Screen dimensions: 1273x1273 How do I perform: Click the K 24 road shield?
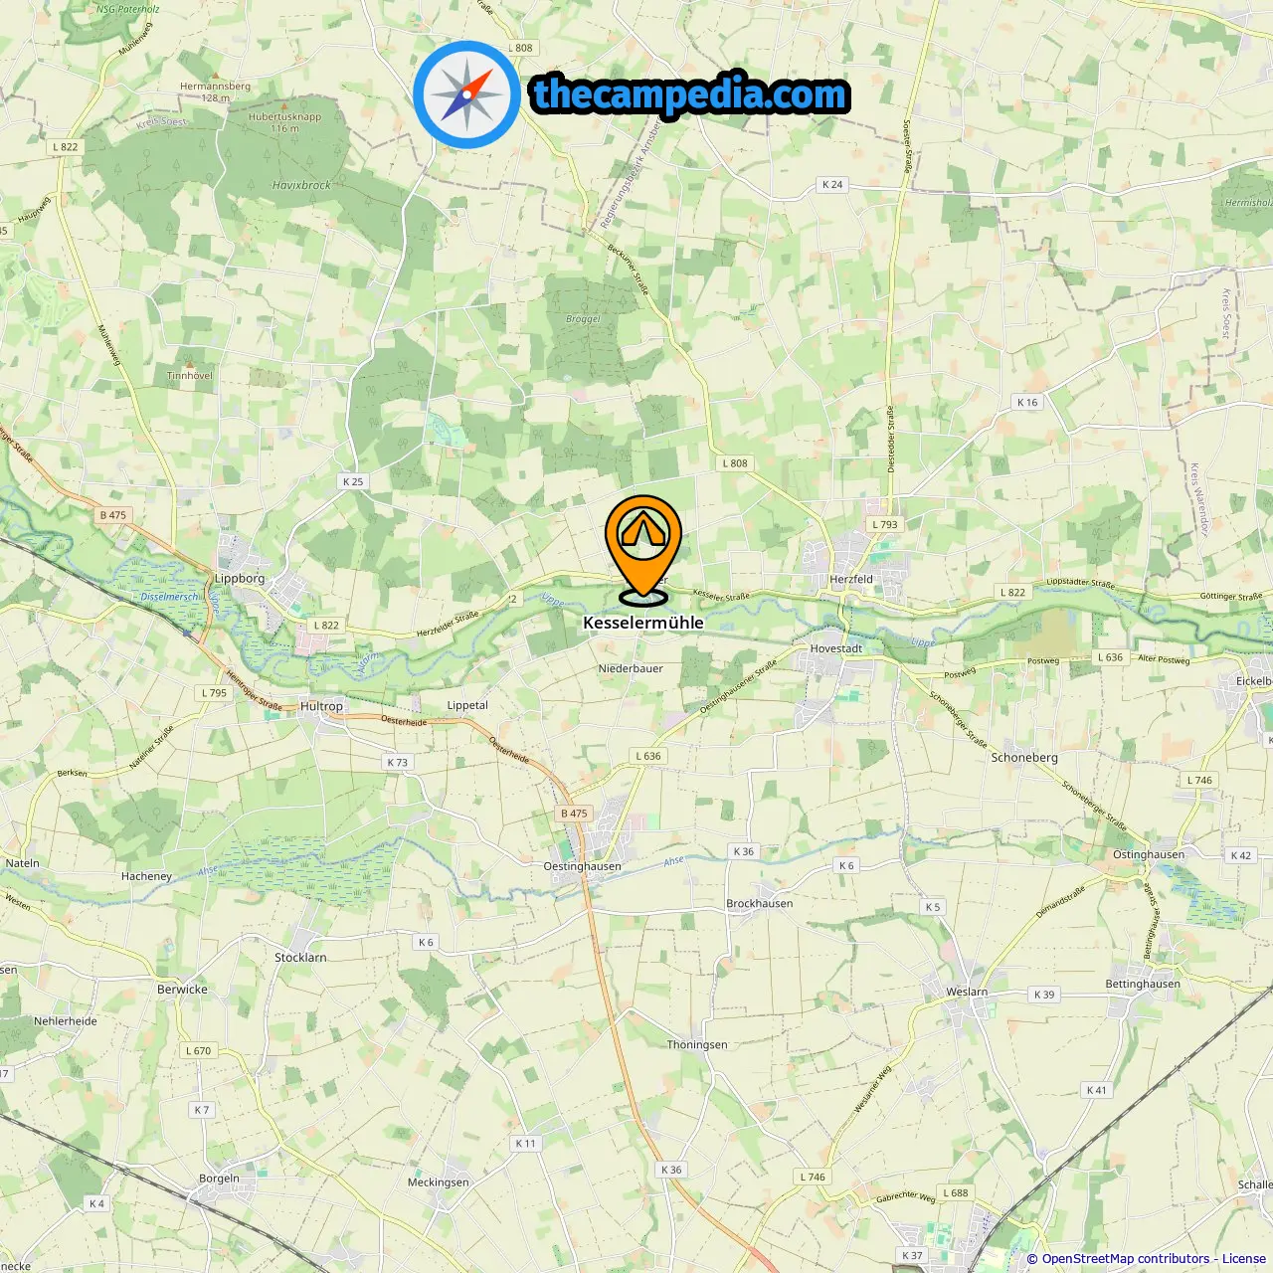(x=832, y=185)
